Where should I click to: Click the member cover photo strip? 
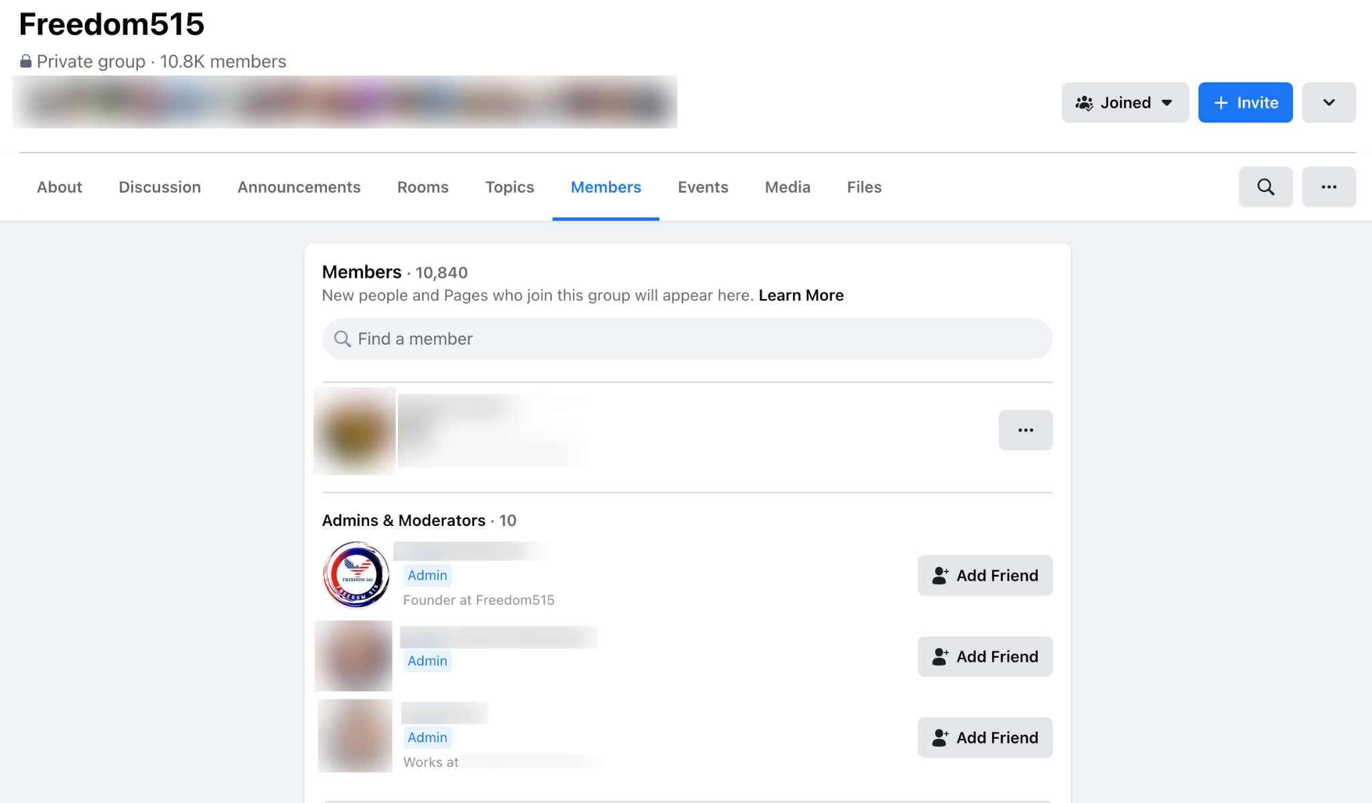[345, 102]
